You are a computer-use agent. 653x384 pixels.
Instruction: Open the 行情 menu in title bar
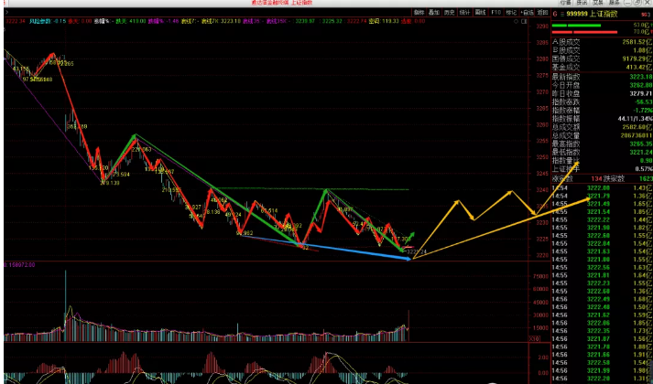coord(565,3)
